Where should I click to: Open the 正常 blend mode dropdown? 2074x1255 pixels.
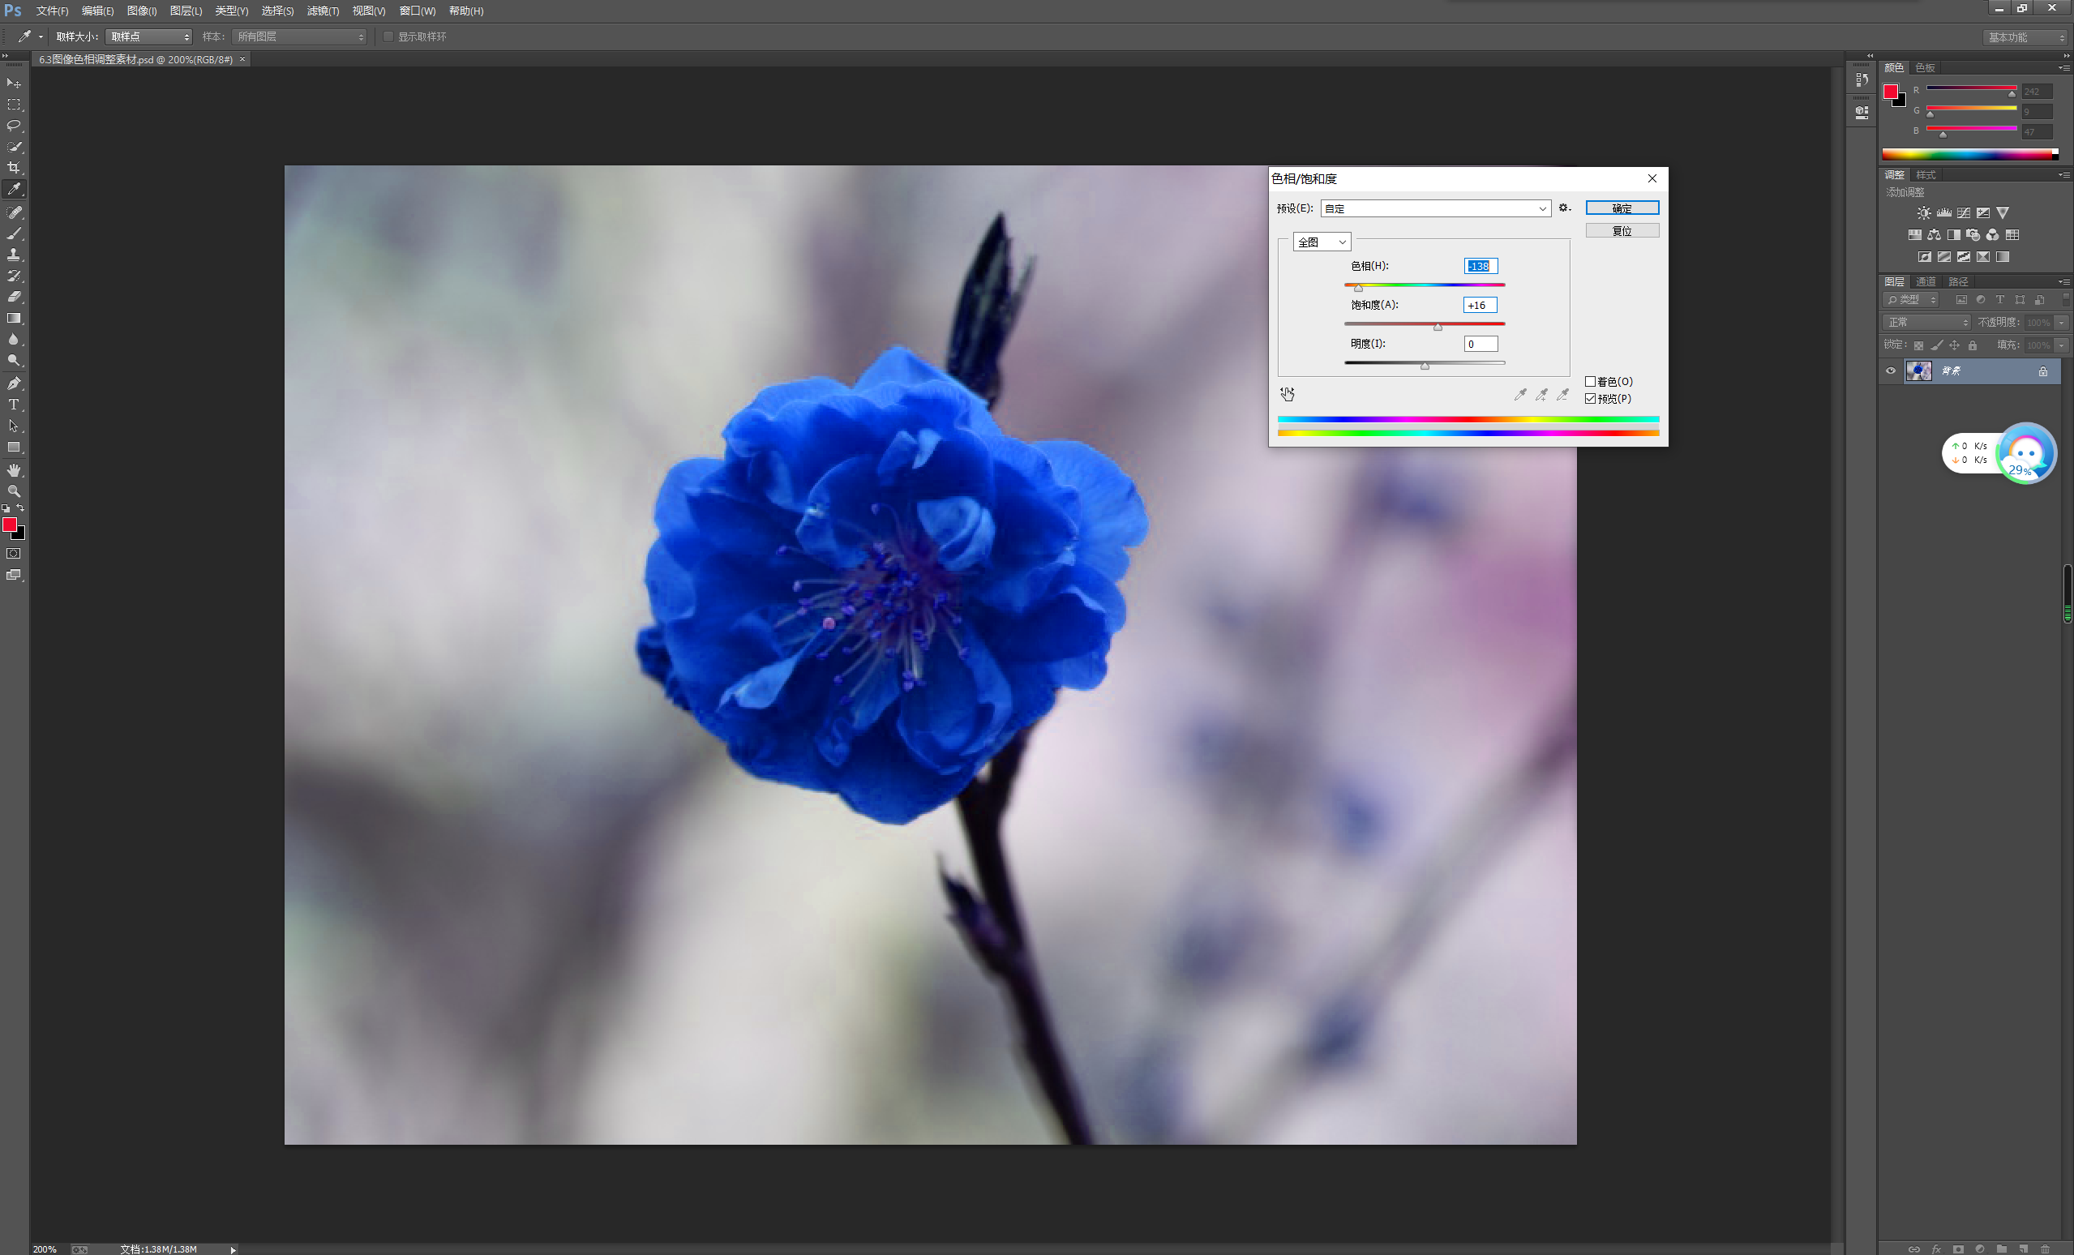(x=1926, y=322)
